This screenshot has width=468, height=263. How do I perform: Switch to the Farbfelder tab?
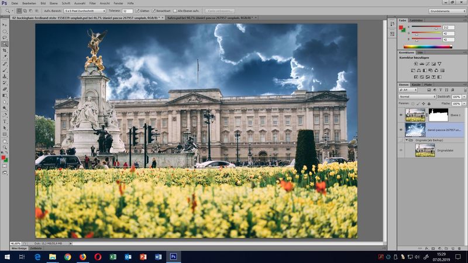point(416,20)
